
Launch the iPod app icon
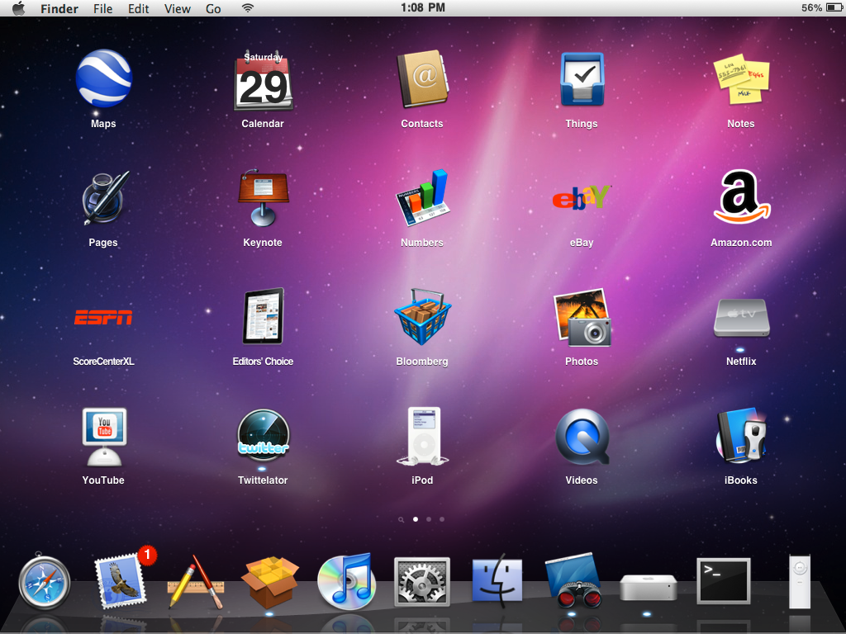point(423,436)
